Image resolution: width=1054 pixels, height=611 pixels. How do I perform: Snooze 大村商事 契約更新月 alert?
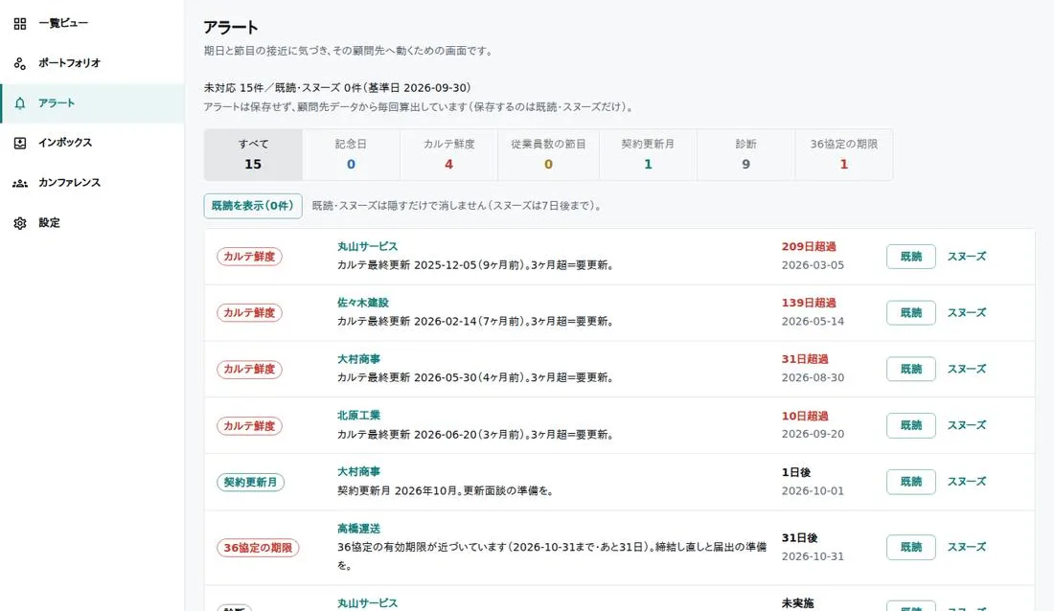pyautogui.click(x=967, y=482)
